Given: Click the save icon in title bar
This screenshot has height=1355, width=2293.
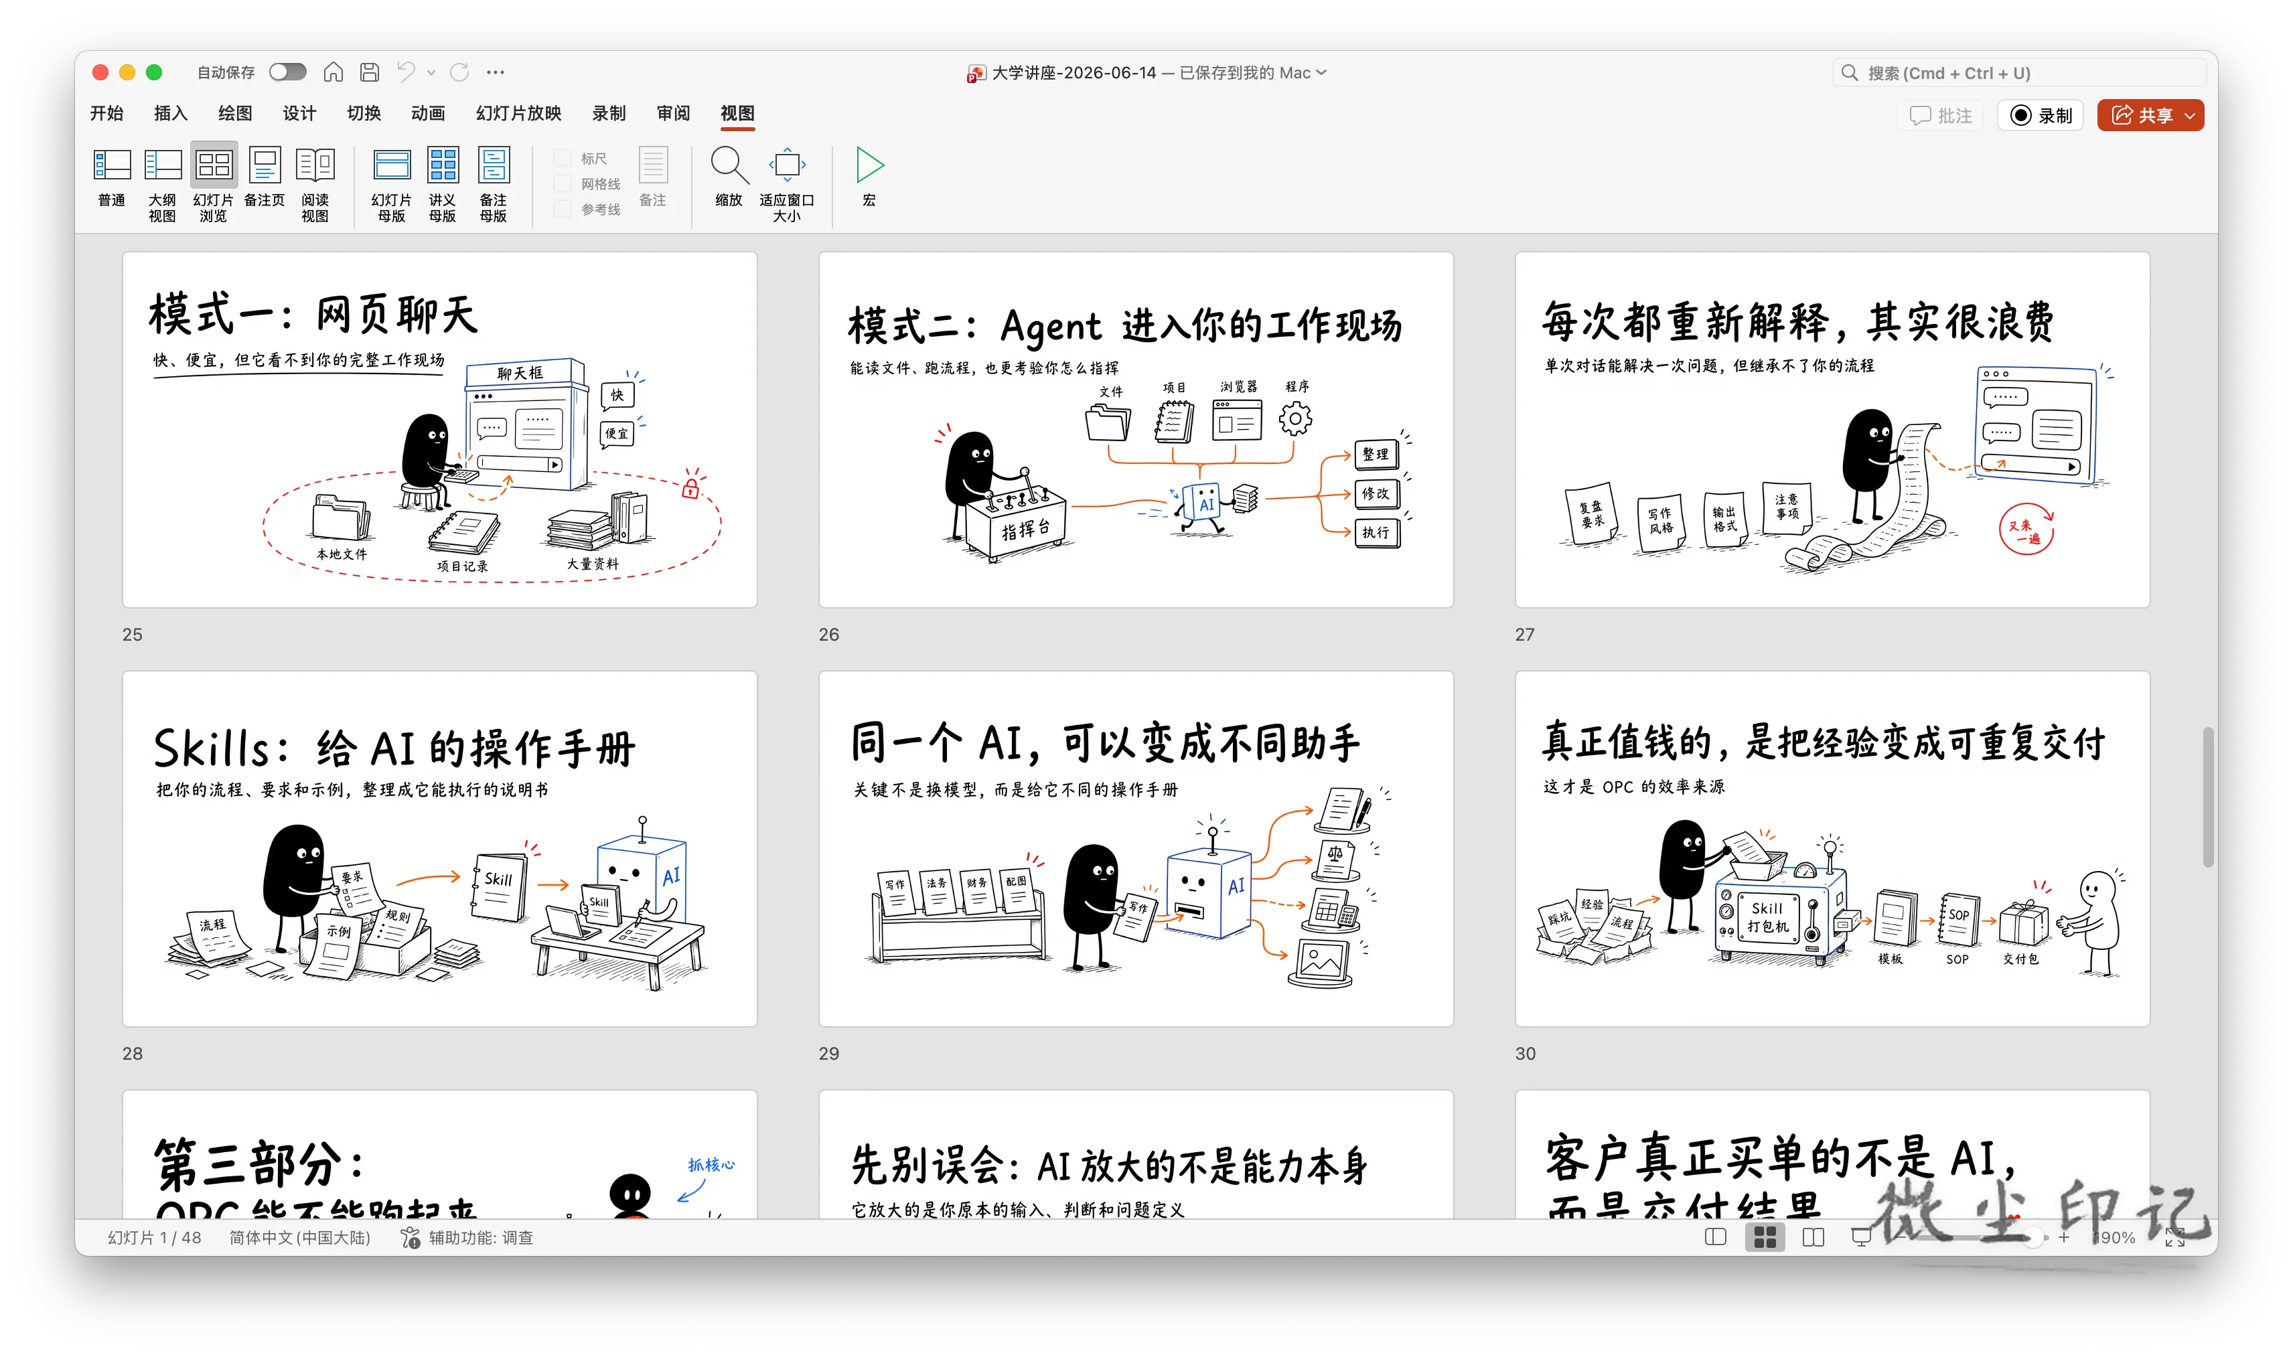Looking at the screenshot, I should tap(369, 72).
